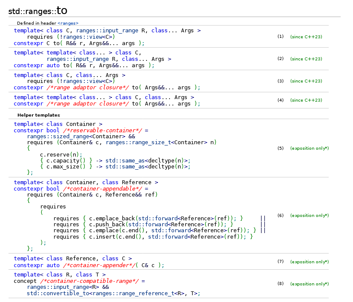
Task: Click the overload number (5) marker
Action: (281, 148)
